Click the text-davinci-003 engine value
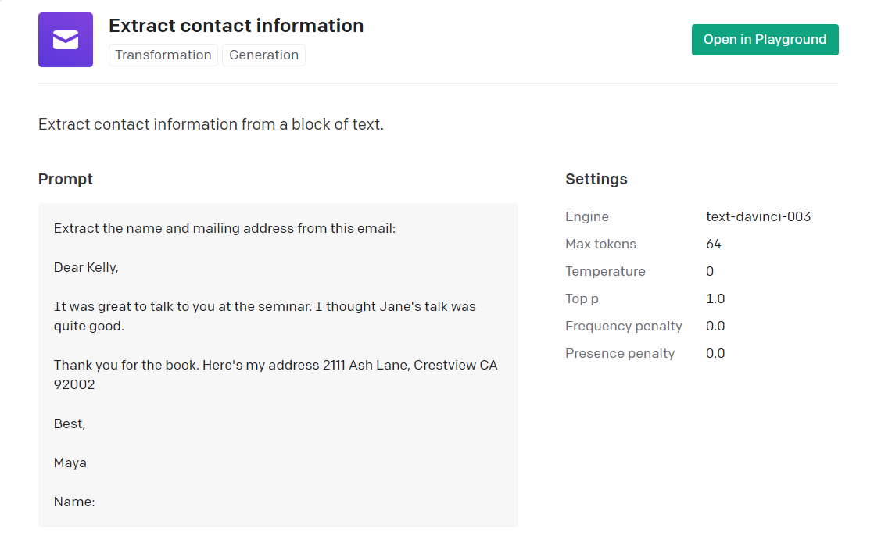The width and height of the screenshot is (874, 557). click(x=758, y=216)
